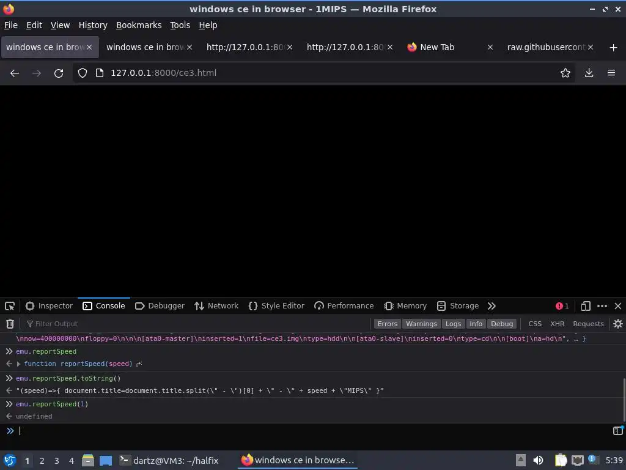The height and width of the screenshot is (470, 626).
Task: Show the desktop from taskbar
Action: pyautogui.click(x=106, y=460)
